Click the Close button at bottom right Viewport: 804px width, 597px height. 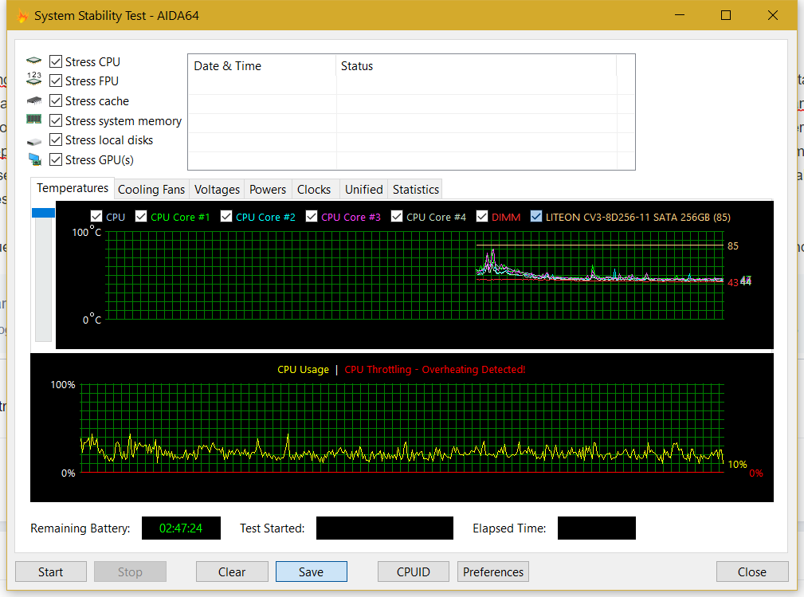[x=752, y=571]
